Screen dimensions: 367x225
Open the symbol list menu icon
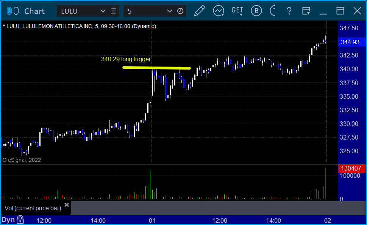click(x=114, y=11)
